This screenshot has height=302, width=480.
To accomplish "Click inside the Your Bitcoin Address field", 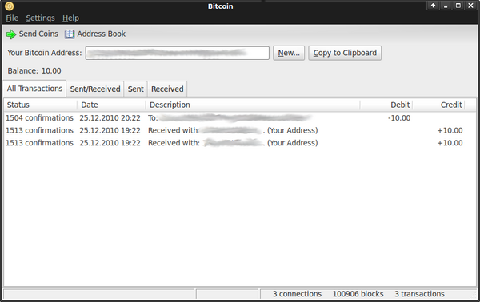I will click(178, 53).
